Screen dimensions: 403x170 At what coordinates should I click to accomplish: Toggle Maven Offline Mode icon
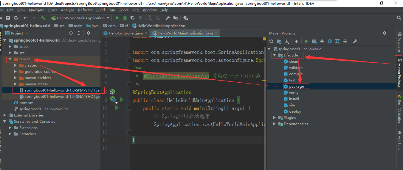point(322,41)
